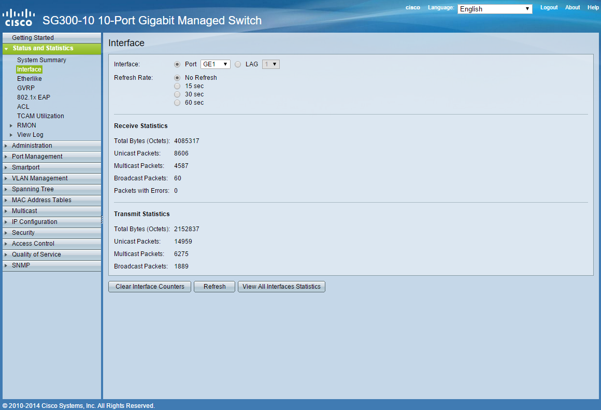This screenshot has width=601, height=410.
Task: Open the Getting Started page
Action: coord(52,38)
